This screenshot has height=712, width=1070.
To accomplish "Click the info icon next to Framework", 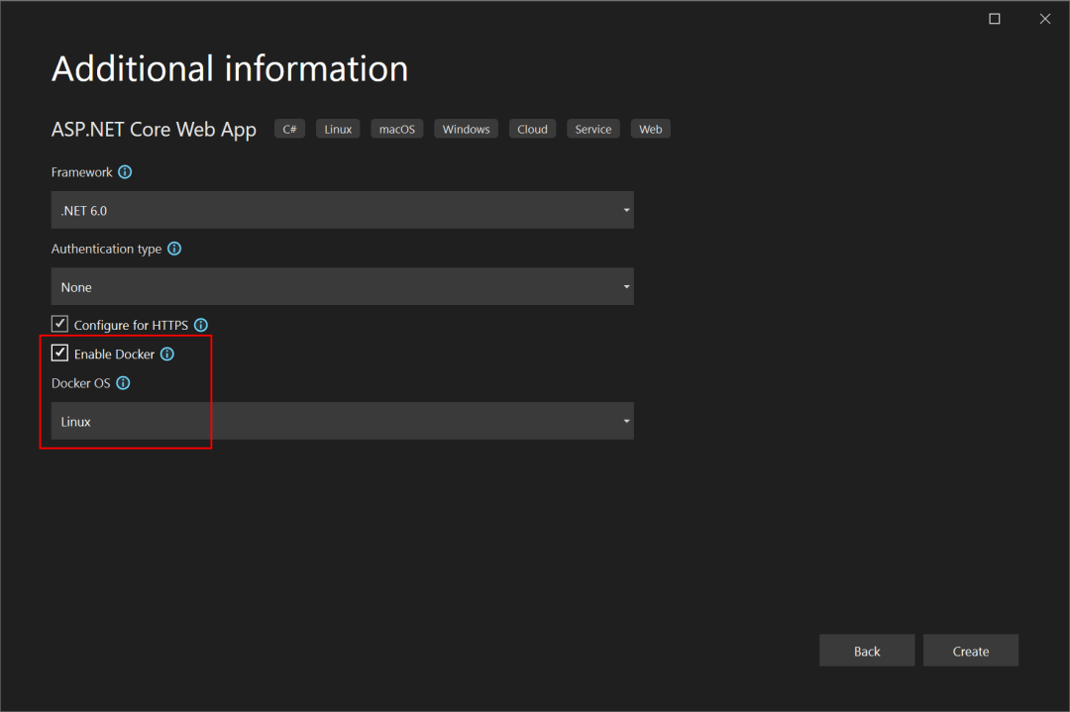I will (x=125, y=172).
